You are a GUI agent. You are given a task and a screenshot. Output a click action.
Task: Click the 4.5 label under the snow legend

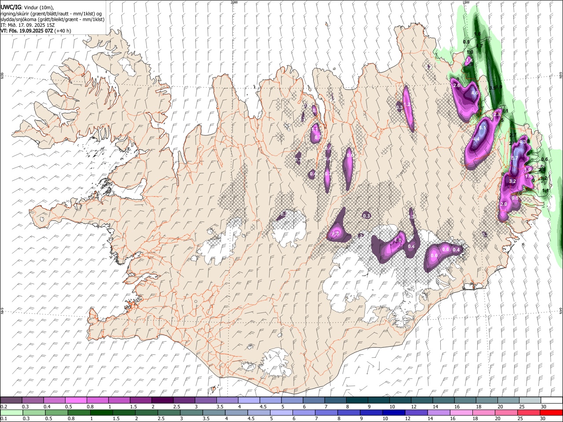[x=263, y=407]
